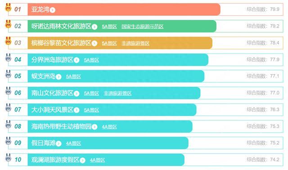Open the 国家生态旅游示范区 tag link
The image size is (288, 170).
[x=143, y=27]
